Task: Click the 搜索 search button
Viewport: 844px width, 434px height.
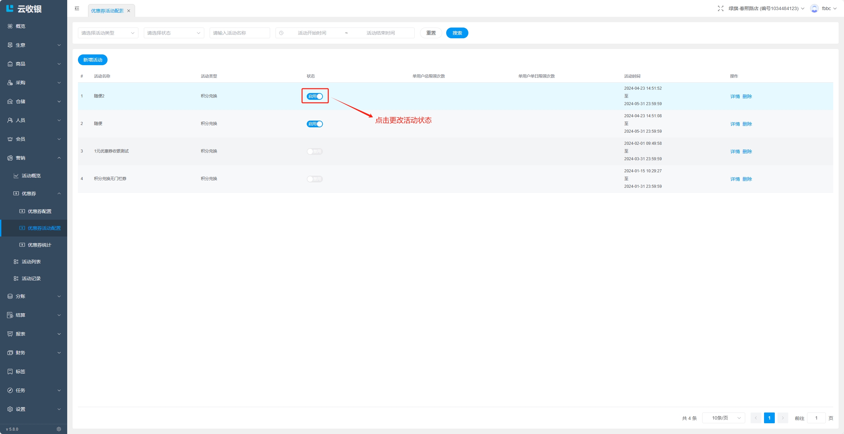Action: coord(457,33)
